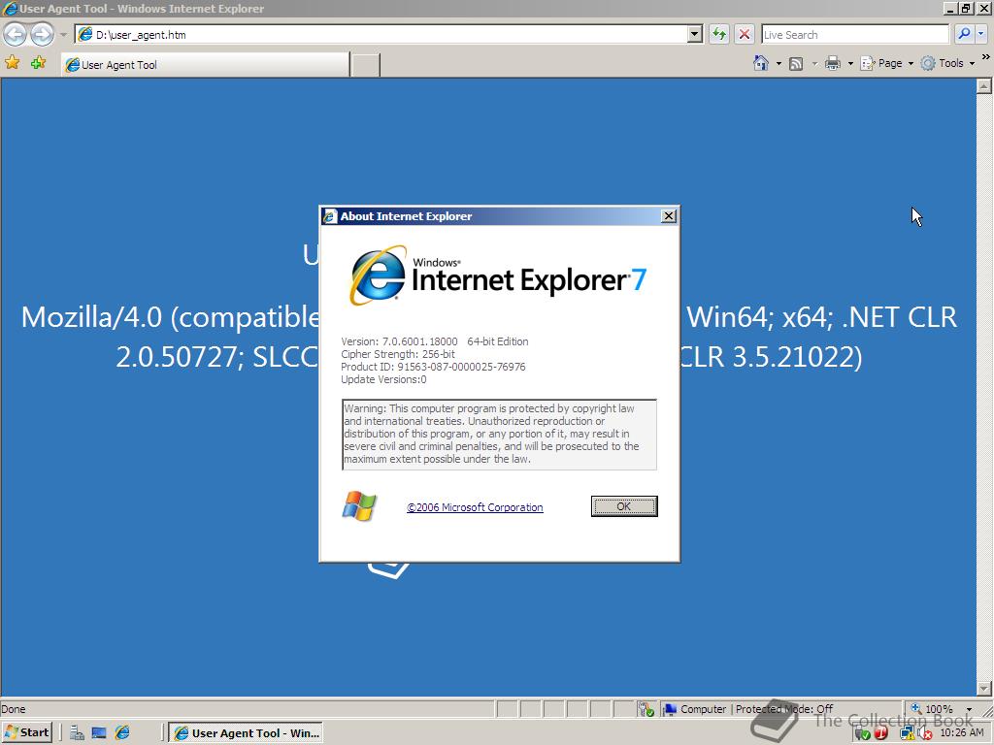Click the Computer zone status icon
Image resolution: width=994 pixels, height=745 pixels.
click(x=670, y=709)
